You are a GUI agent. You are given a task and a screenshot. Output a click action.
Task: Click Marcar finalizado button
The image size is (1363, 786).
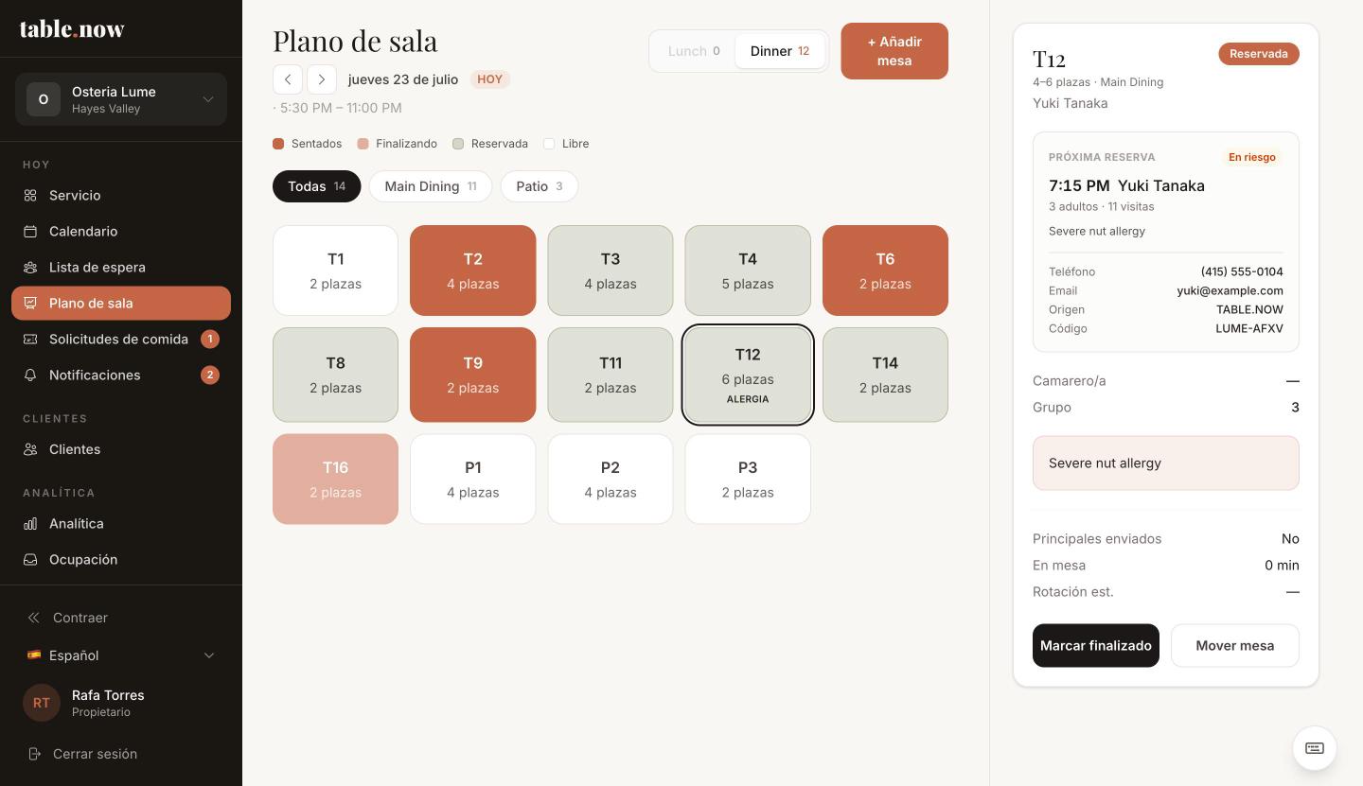[x=1096, y=645]
